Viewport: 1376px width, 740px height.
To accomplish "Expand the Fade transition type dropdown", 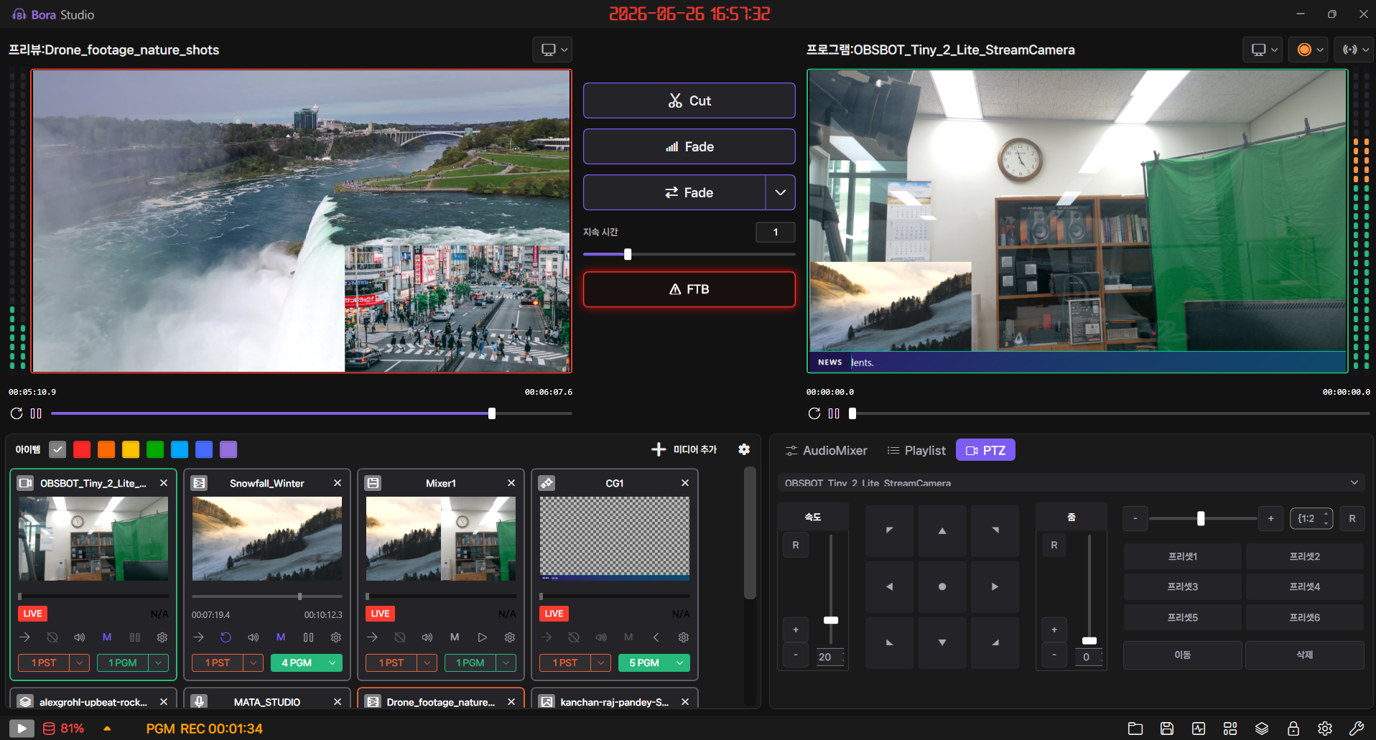I will (780, 192).
